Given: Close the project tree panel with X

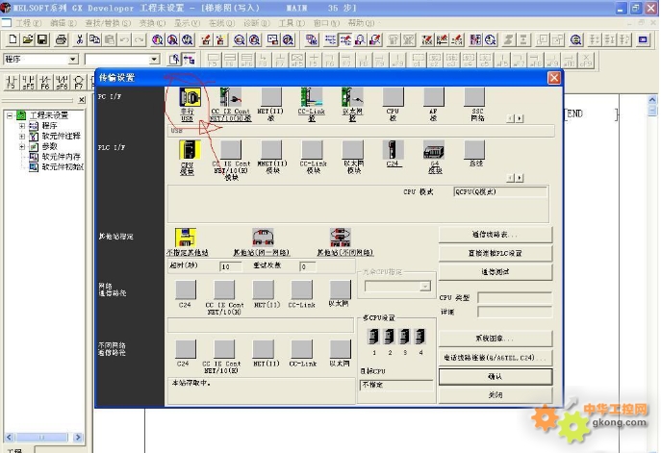Looking at the screenshot, I should point(82,100).
